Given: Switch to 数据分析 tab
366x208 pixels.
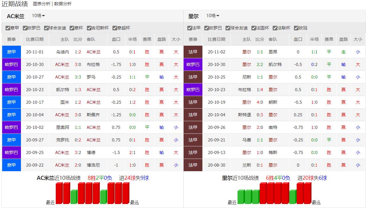Looking at the screenshot, I should coord(63,4).
